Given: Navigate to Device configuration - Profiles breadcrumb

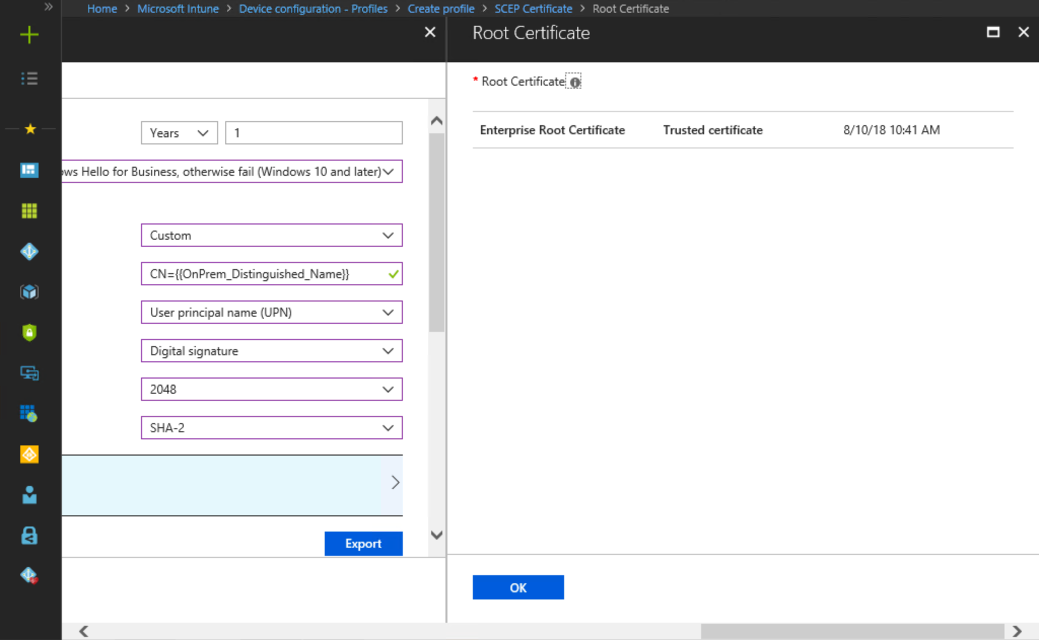Looking at the screenshot, I should click(313, 9).
